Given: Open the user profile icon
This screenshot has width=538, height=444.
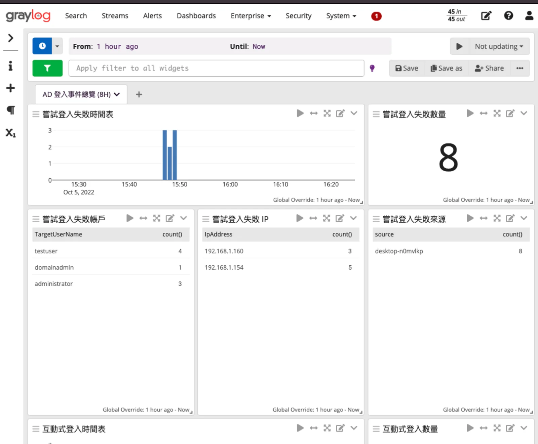Looking at the screenshot, I should (x=529, y=15).
